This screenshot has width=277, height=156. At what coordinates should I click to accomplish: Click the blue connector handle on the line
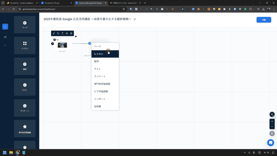pyautogui.click(x=90, y=43)
